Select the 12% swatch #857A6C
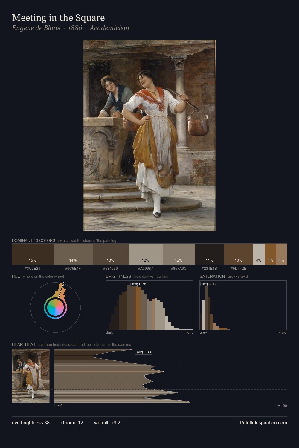 tap(179, 254)
